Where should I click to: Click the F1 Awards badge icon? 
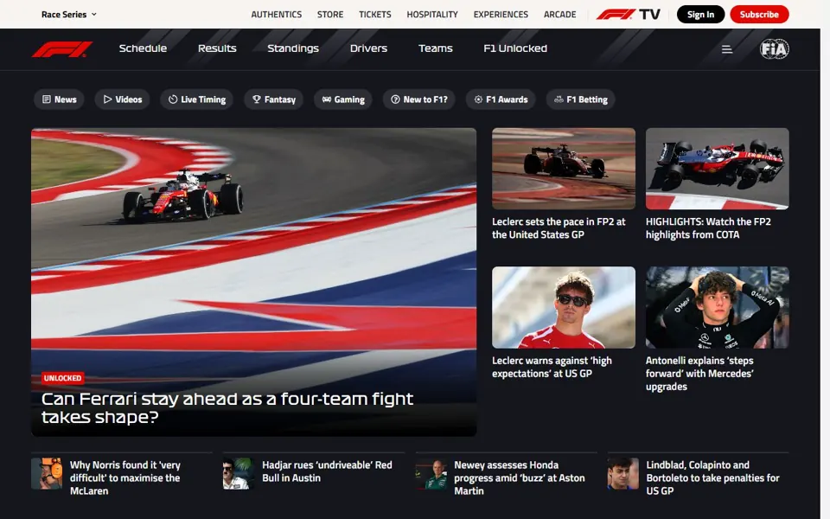click(478, 99)
